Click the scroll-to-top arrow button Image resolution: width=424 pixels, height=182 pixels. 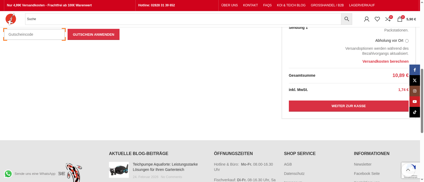408,170
